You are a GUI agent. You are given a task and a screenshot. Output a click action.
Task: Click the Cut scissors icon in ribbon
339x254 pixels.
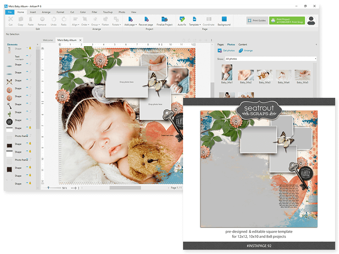(10, 19)
